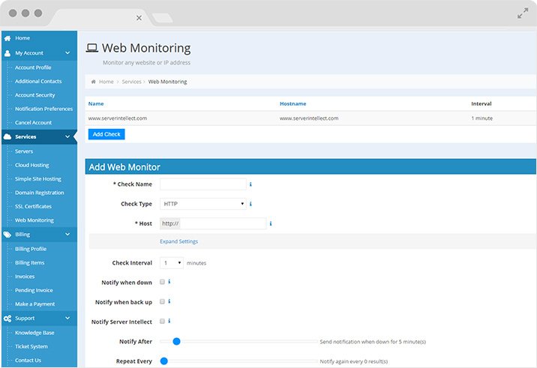Select Cancel Account in sidebar
Viewport: 537px width, 368px height.
pyautogui.click(x=33, y=123)
